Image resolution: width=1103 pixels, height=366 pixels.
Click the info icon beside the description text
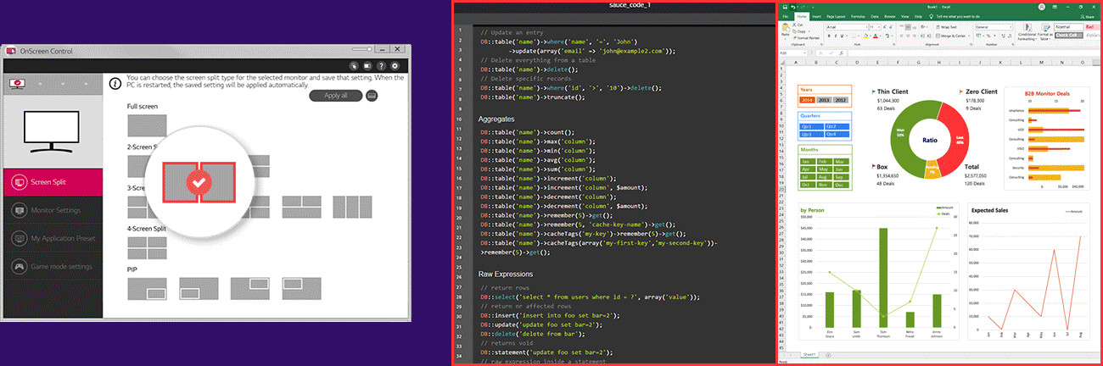pos(115,84)
